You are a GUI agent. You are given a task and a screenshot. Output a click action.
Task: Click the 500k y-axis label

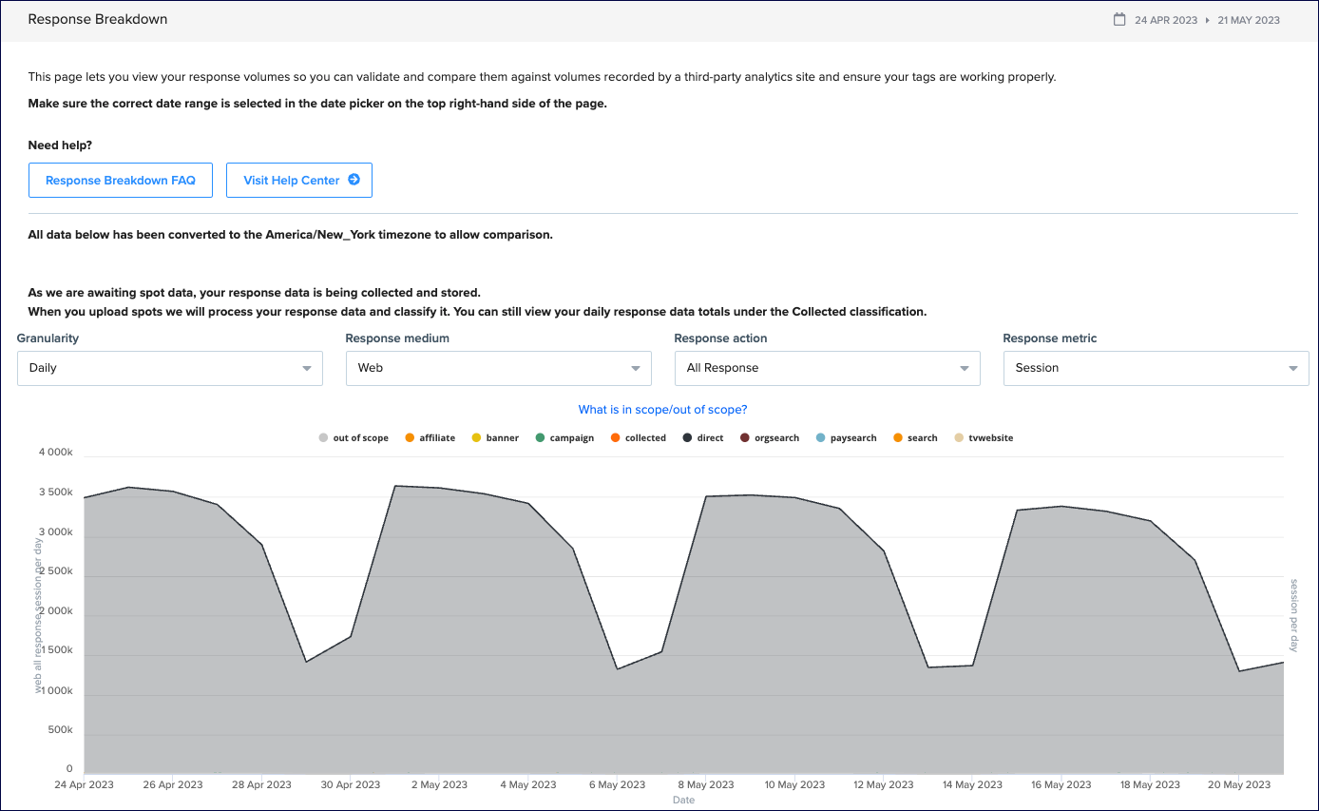coord(59,729)
